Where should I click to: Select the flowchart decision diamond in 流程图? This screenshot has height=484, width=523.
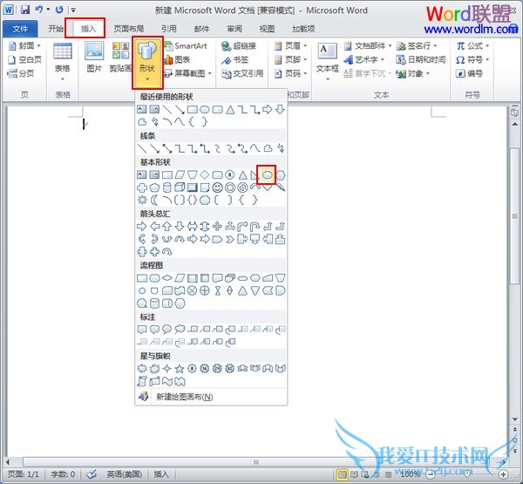pos(166,277)
